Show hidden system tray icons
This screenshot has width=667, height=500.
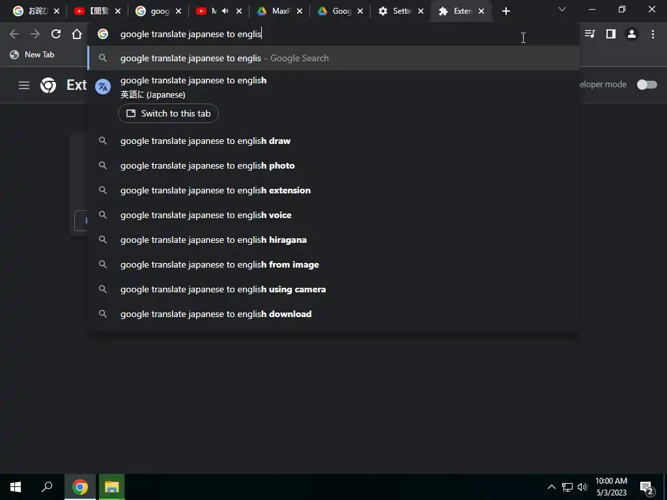coord(551,487)
